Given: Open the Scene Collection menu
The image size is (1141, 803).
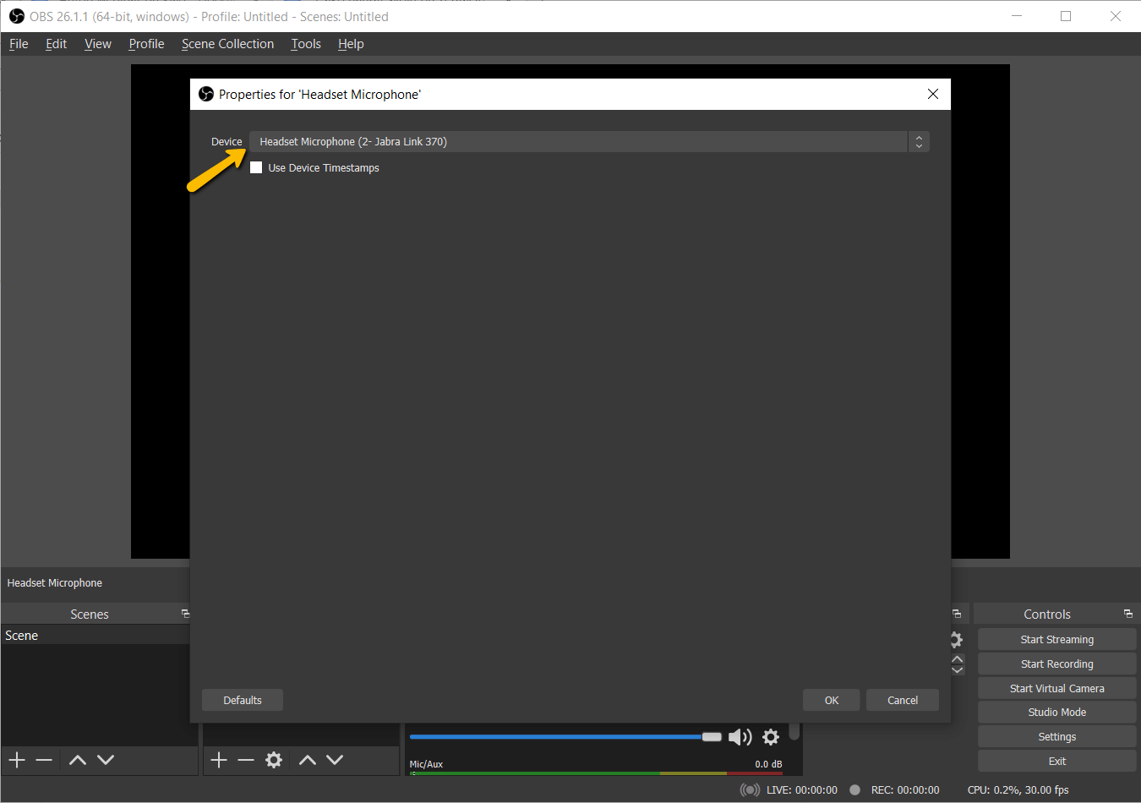Looking at the screenshot, I should (x=227, y=44).
